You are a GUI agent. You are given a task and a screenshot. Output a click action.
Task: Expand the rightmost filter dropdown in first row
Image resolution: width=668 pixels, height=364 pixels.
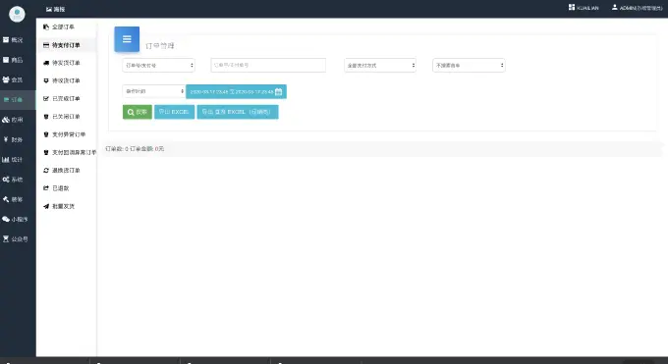click(x=469, y=65)
